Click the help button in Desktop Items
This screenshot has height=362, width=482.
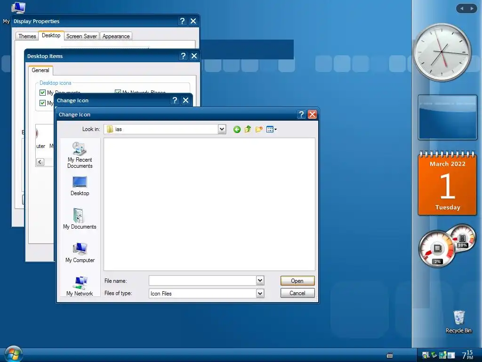click(183, 56)
